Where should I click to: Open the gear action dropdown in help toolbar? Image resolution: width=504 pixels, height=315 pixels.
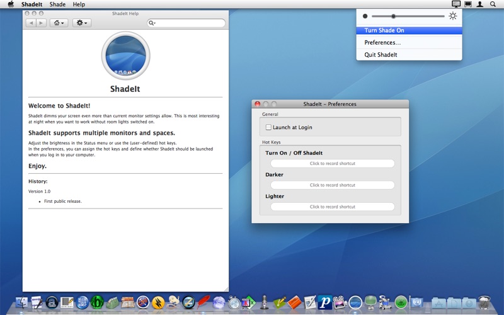[82, 23]
